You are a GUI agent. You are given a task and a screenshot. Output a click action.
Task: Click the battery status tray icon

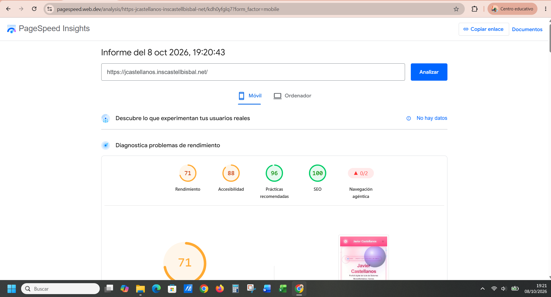coord(515,289)
